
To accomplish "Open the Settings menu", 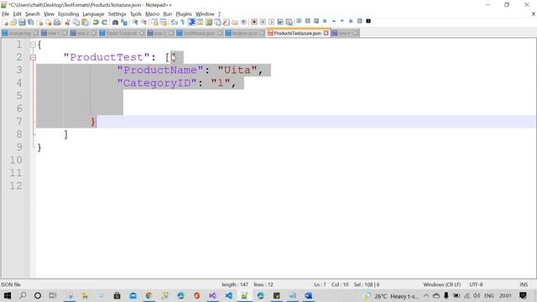I will pos(117,14).
